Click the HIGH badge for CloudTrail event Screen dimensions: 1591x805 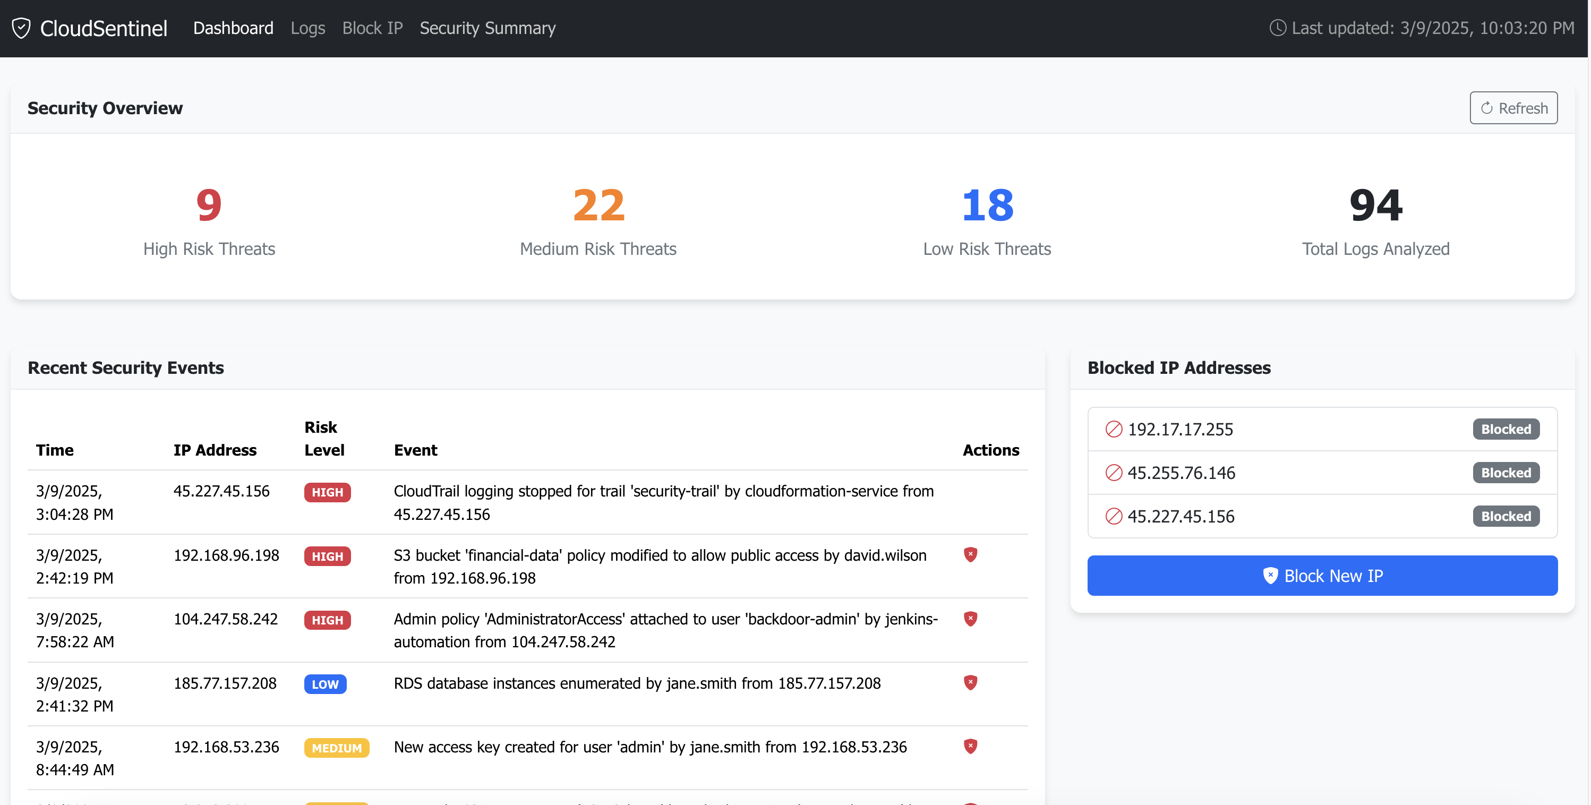coord(327,492)
